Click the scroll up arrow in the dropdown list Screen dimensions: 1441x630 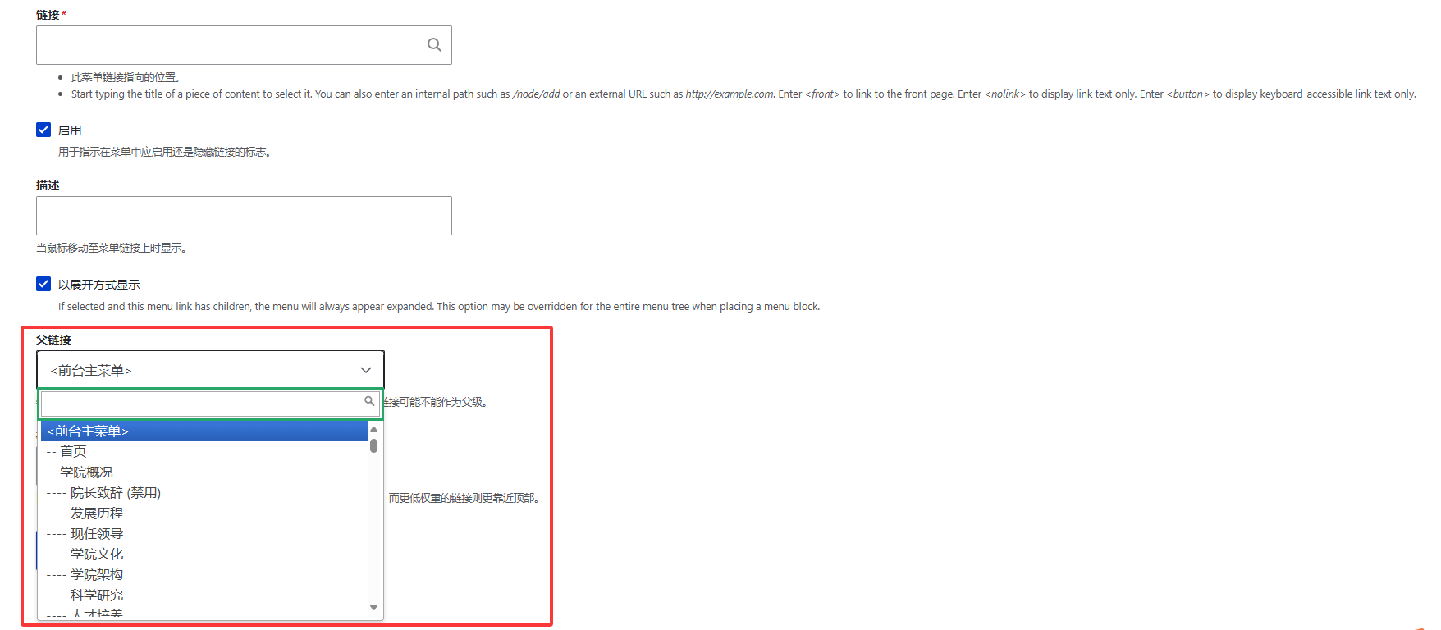(373, 430)
